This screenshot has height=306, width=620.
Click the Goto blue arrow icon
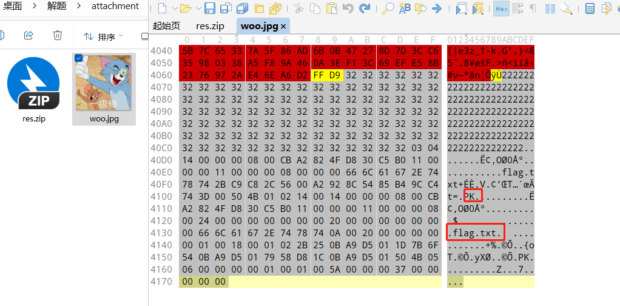click(x=437, y=8)
